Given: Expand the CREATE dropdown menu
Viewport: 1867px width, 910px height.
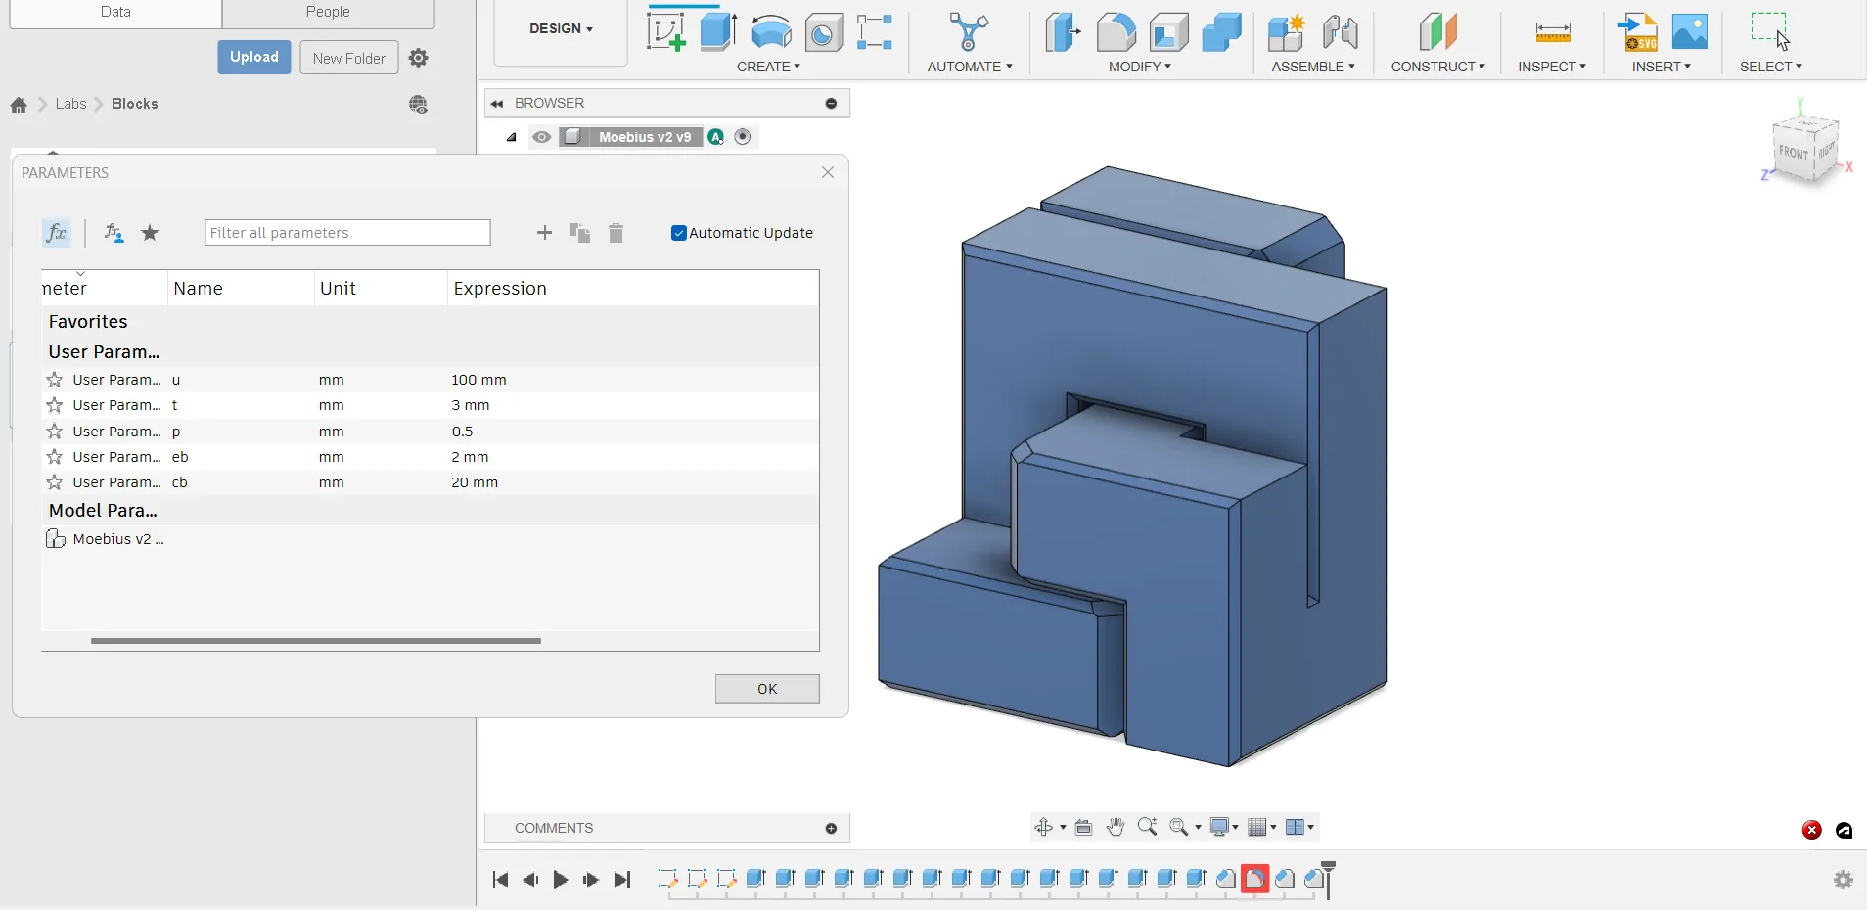Looking at the screenshot, I should tap(768, 67).
